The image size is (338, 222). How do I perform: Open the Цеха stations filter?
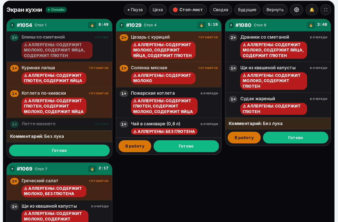pyautogui.click(x=158, y=10)
